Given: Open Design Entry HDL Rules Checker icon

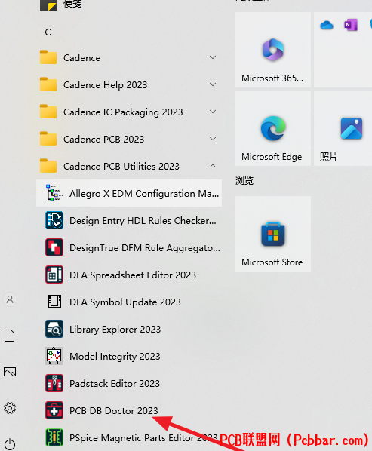Looking at the screenshot, I should click(x=54, y=220).
